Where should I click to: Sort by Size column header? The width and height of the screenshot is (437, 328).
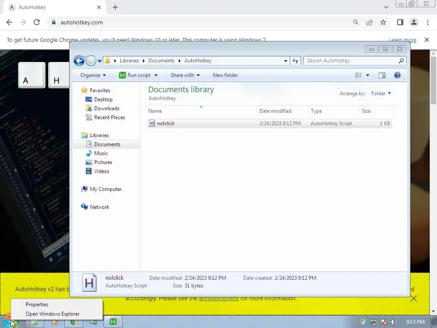[376, 111]
